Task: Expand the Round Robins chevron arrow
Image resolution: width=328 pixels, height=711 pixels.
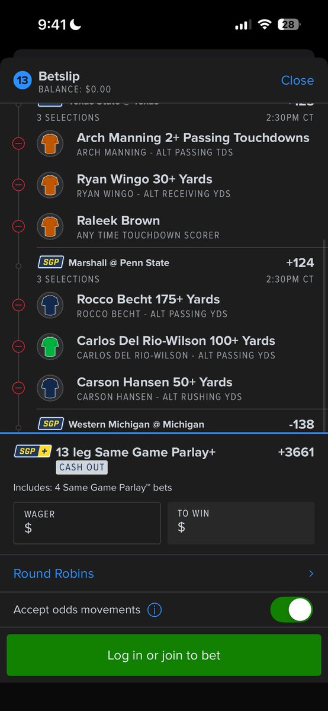Action: [311, 574]
